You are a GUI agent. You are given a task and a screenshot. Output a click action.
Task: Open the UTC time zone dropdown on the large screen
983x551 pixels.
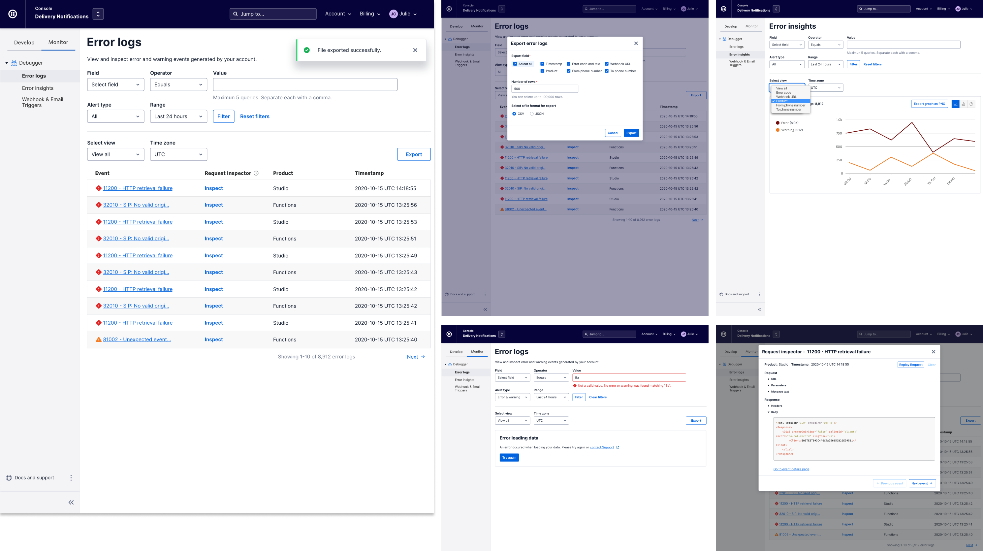click(178, 154)
